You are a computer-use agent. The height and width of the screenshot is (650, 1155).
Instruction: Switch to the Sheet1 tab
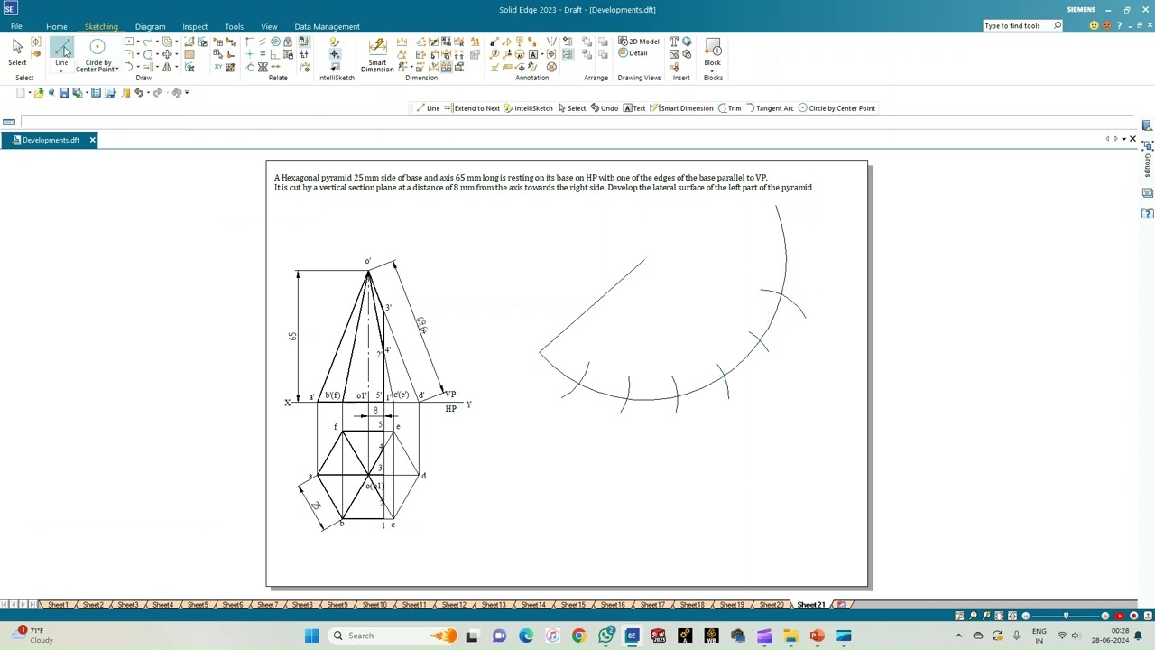tap(58, 605)
